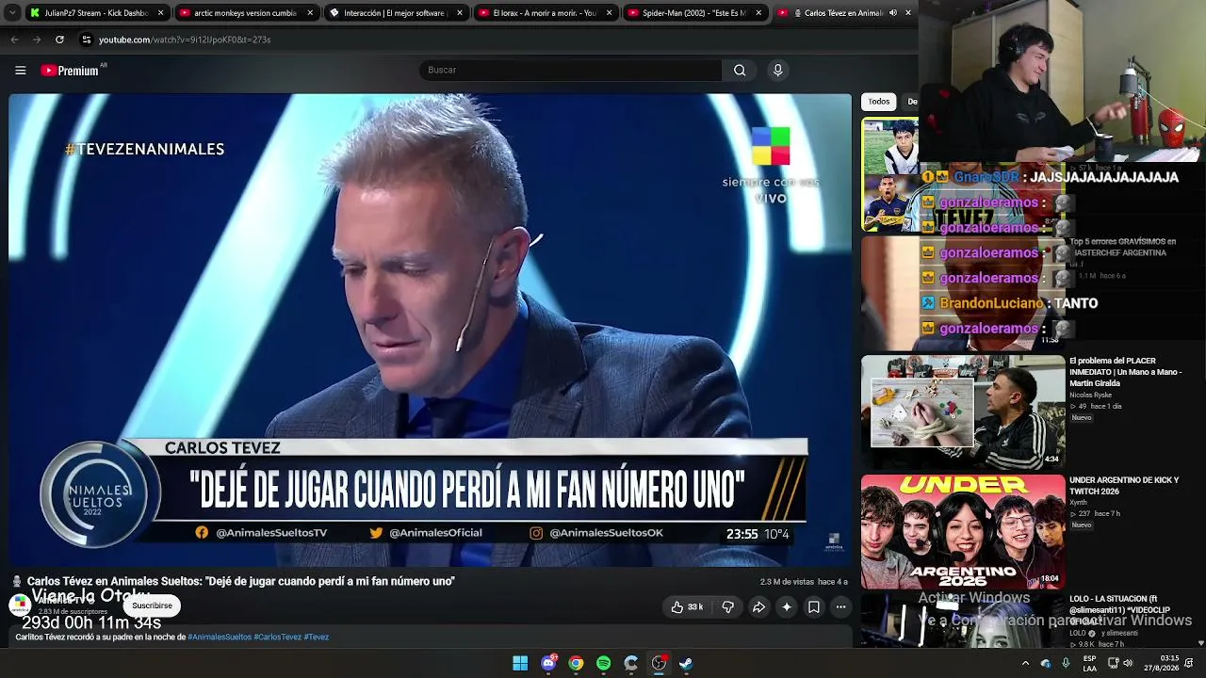The width and height of the screenshot is (1206, 678).
Task: Open UNDER ARGENTINO 2026 video thumbnail
Action: click(963, 531)
